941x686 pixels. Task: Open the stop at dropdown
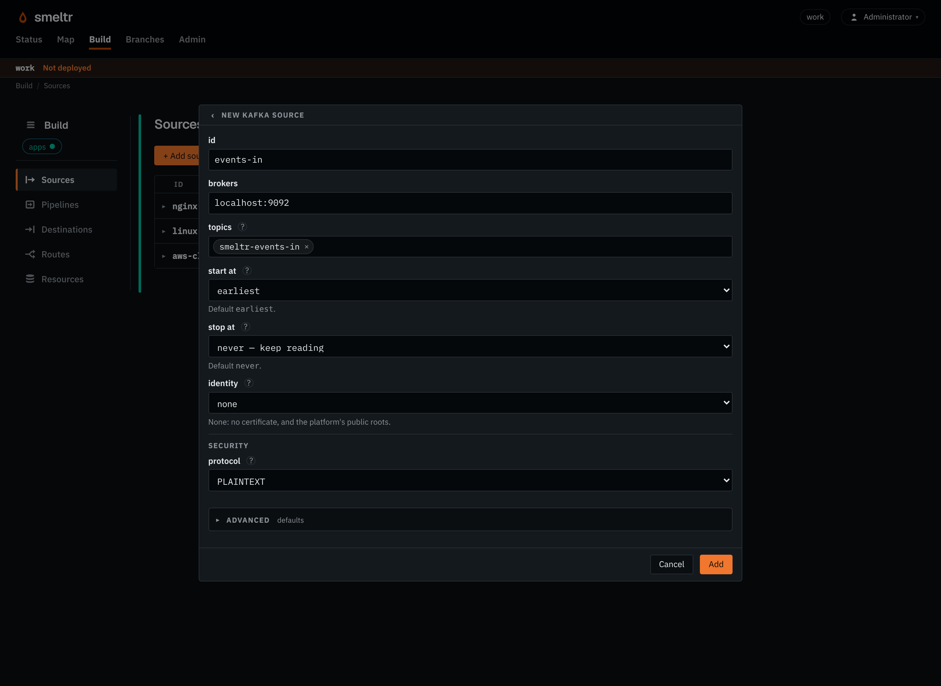point(470,347)
